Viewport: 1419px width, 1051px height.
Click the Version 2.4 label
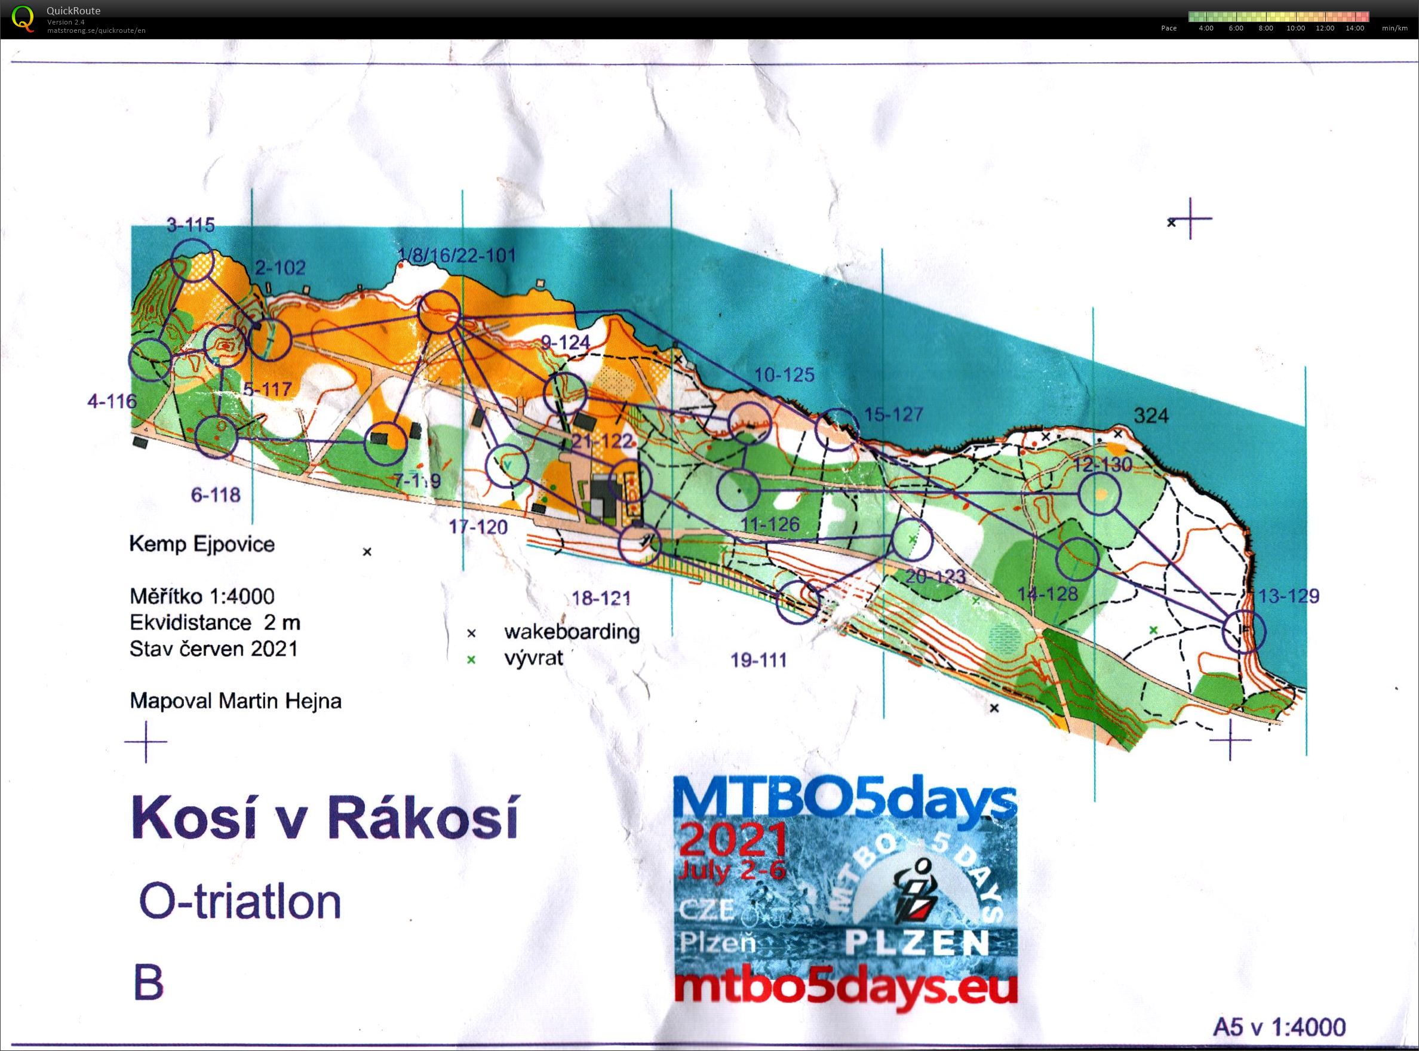click(66, 22)
